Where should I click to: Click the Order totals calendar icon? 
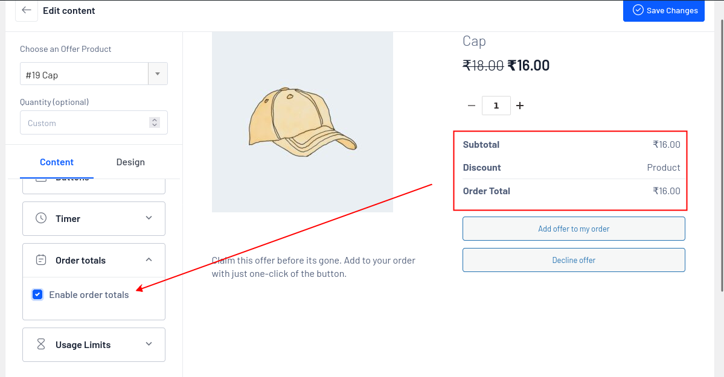[41, 260]
